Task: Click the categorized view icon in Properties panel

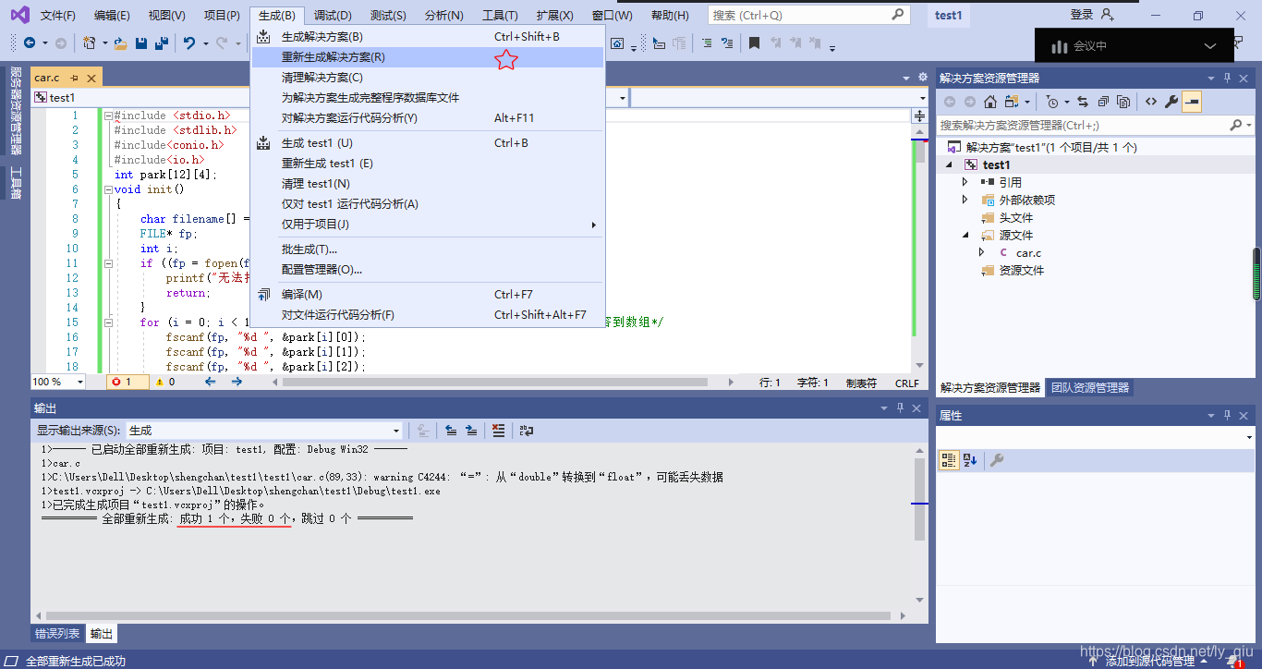Action: point(949,460)
